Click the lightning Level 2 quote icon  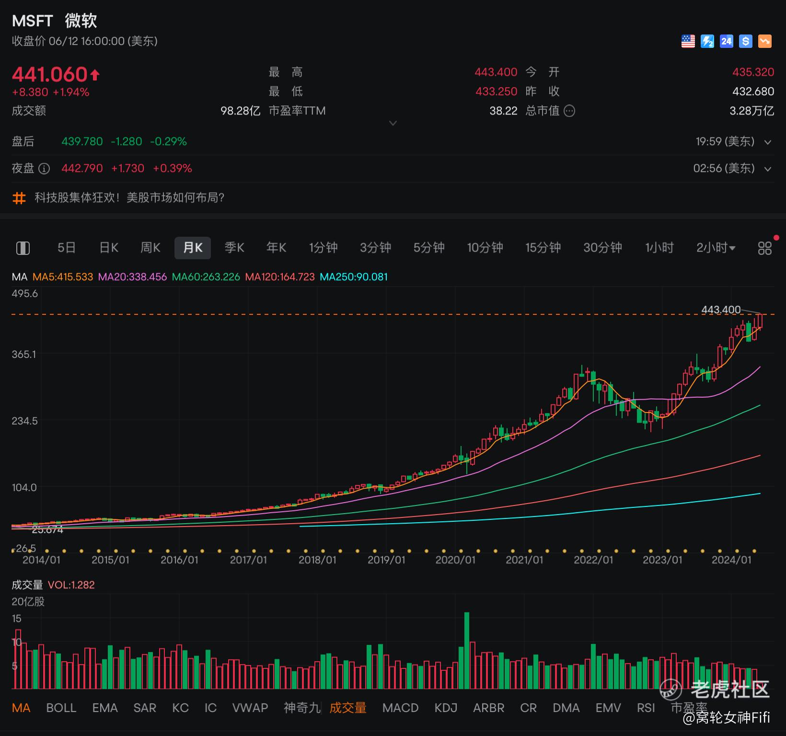click(707, 41)
